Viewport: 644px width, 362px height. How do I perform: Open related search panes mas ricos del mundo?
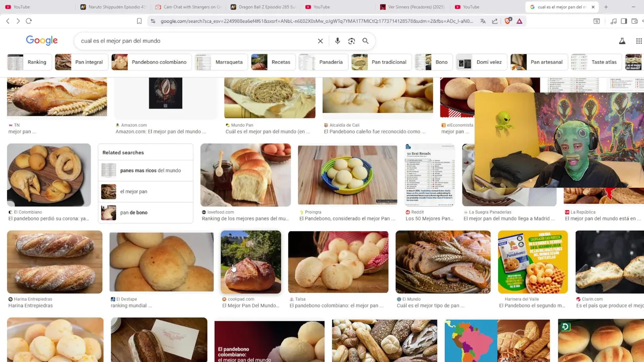[145, 170]
